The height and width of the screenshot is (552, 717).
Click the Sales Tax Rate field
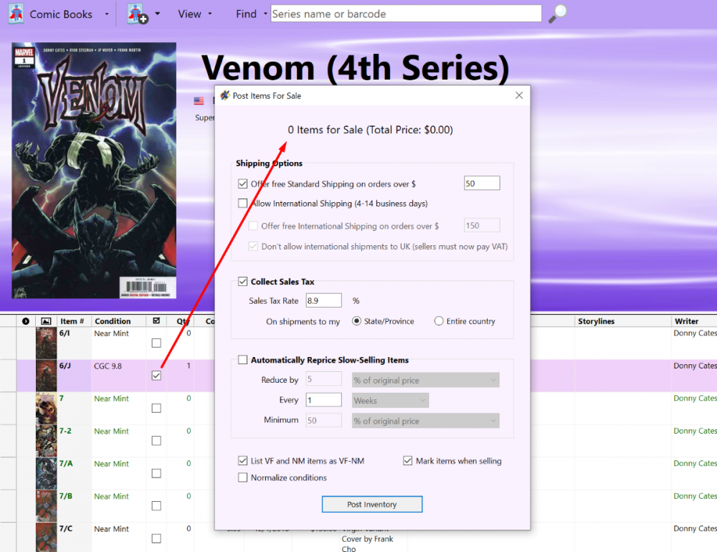click(324, 300)
